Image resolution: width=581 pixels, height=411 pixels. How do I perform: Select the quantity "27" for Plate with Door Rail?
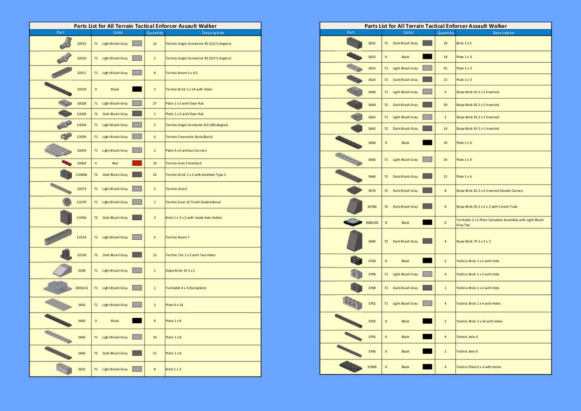(x=155, y=104)
